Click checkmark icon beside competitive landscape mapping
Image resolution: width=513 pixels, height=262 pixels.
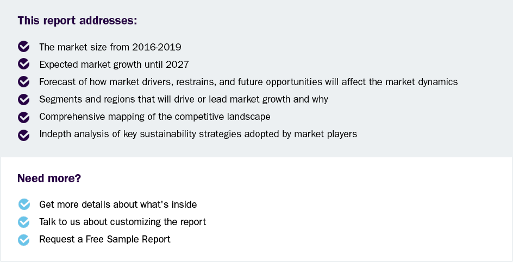coord(23,117)
